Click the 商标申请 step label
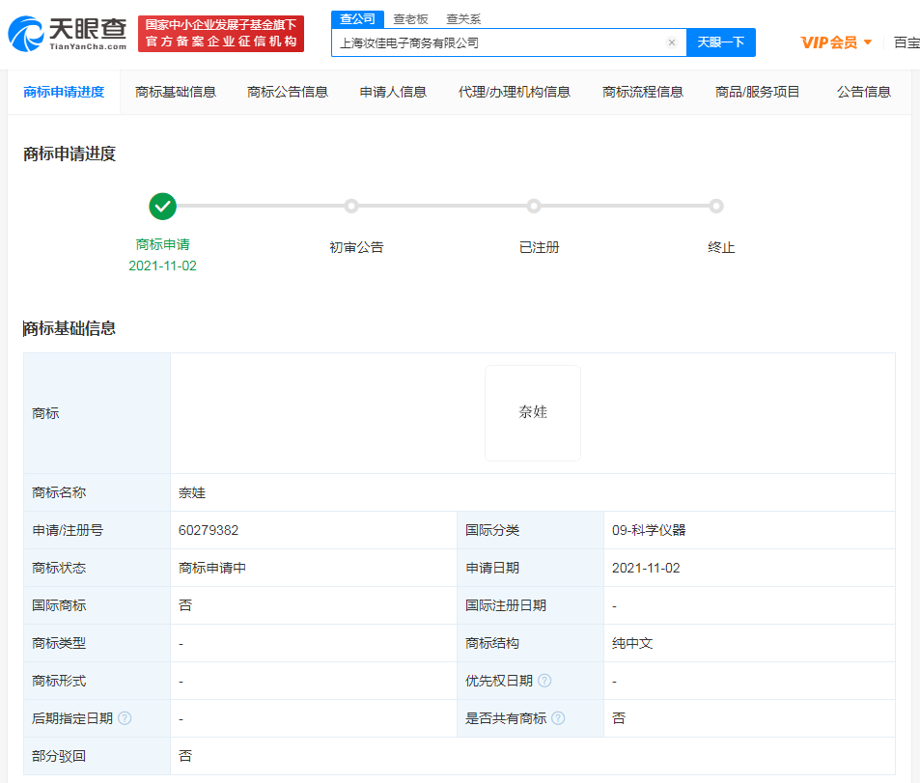The width and height of the screenshot is (920, 783). point(162,244)
